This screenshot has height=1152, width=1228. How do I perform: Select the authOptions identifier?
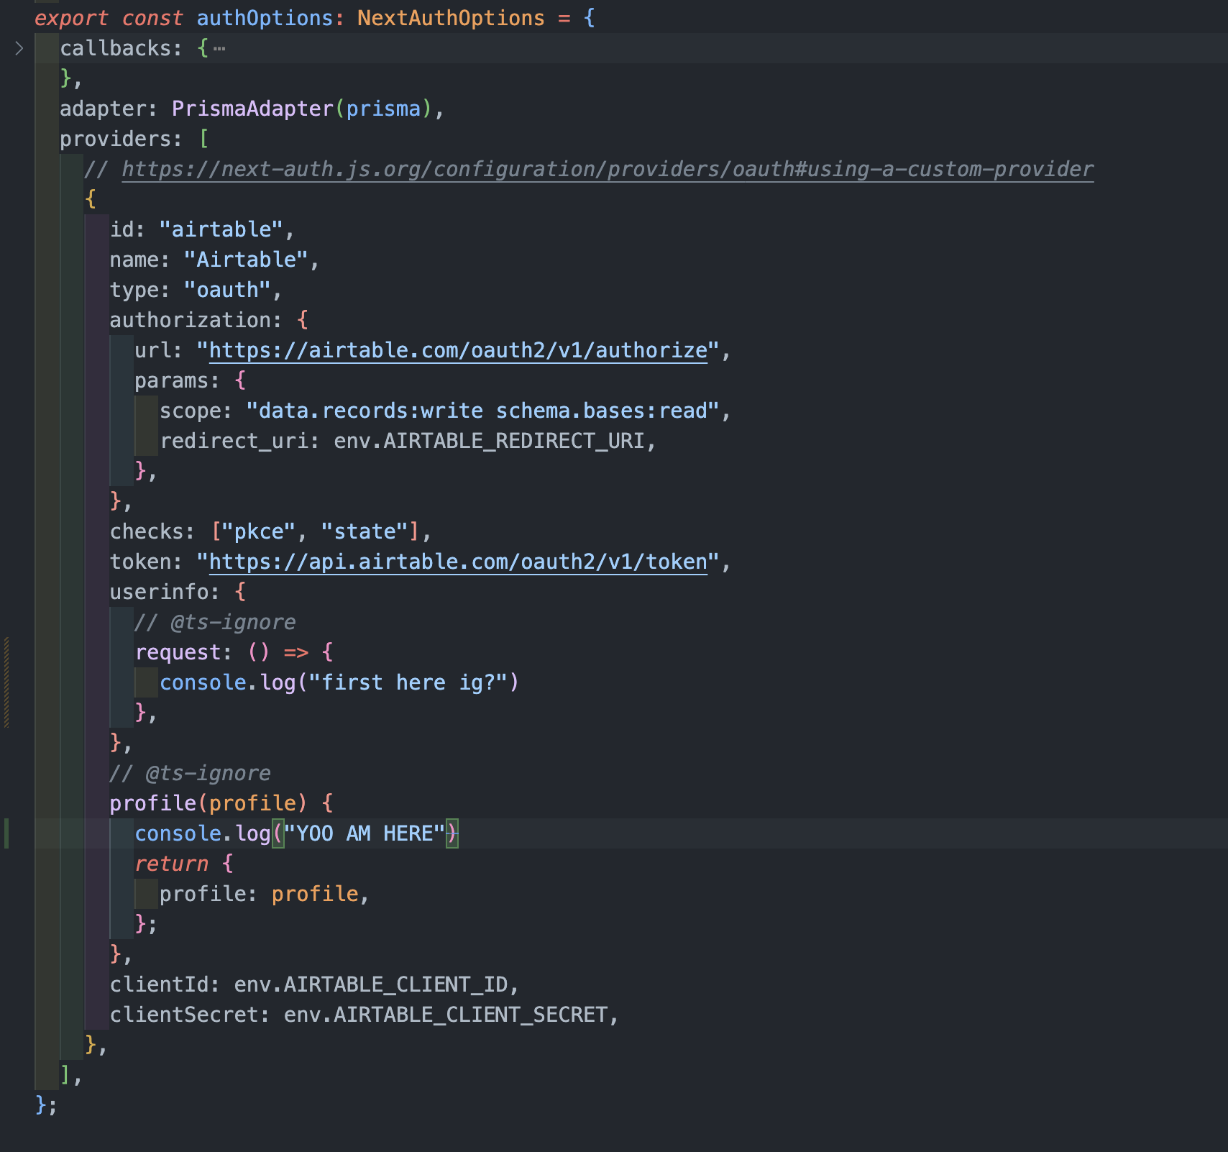click(265, 18)
